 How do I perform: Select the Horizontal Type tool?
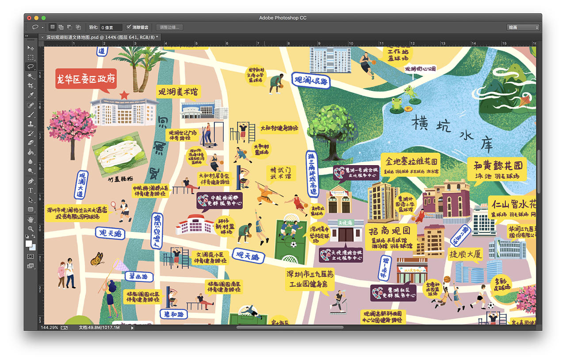tap(31, 190)
